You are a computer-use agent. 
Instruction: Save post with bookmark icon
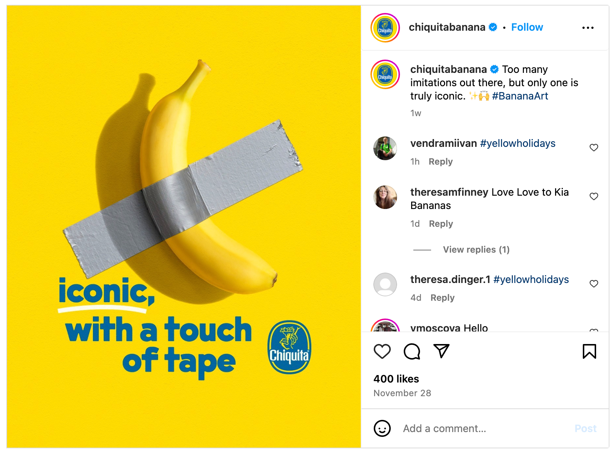589,351
